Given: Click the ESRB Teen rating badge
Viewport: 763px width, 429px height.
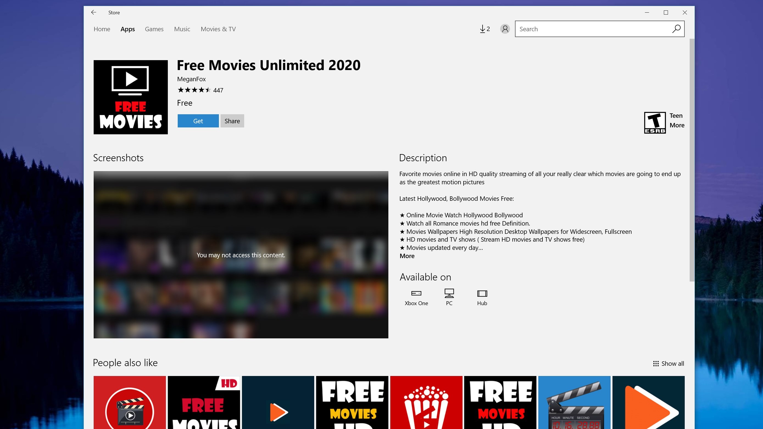Looking at the screenshot, I should point(655,123).
